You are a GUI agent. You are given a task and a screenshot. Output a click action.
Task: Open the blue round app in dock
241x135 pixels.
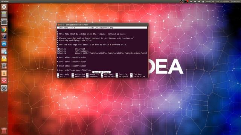4,44
